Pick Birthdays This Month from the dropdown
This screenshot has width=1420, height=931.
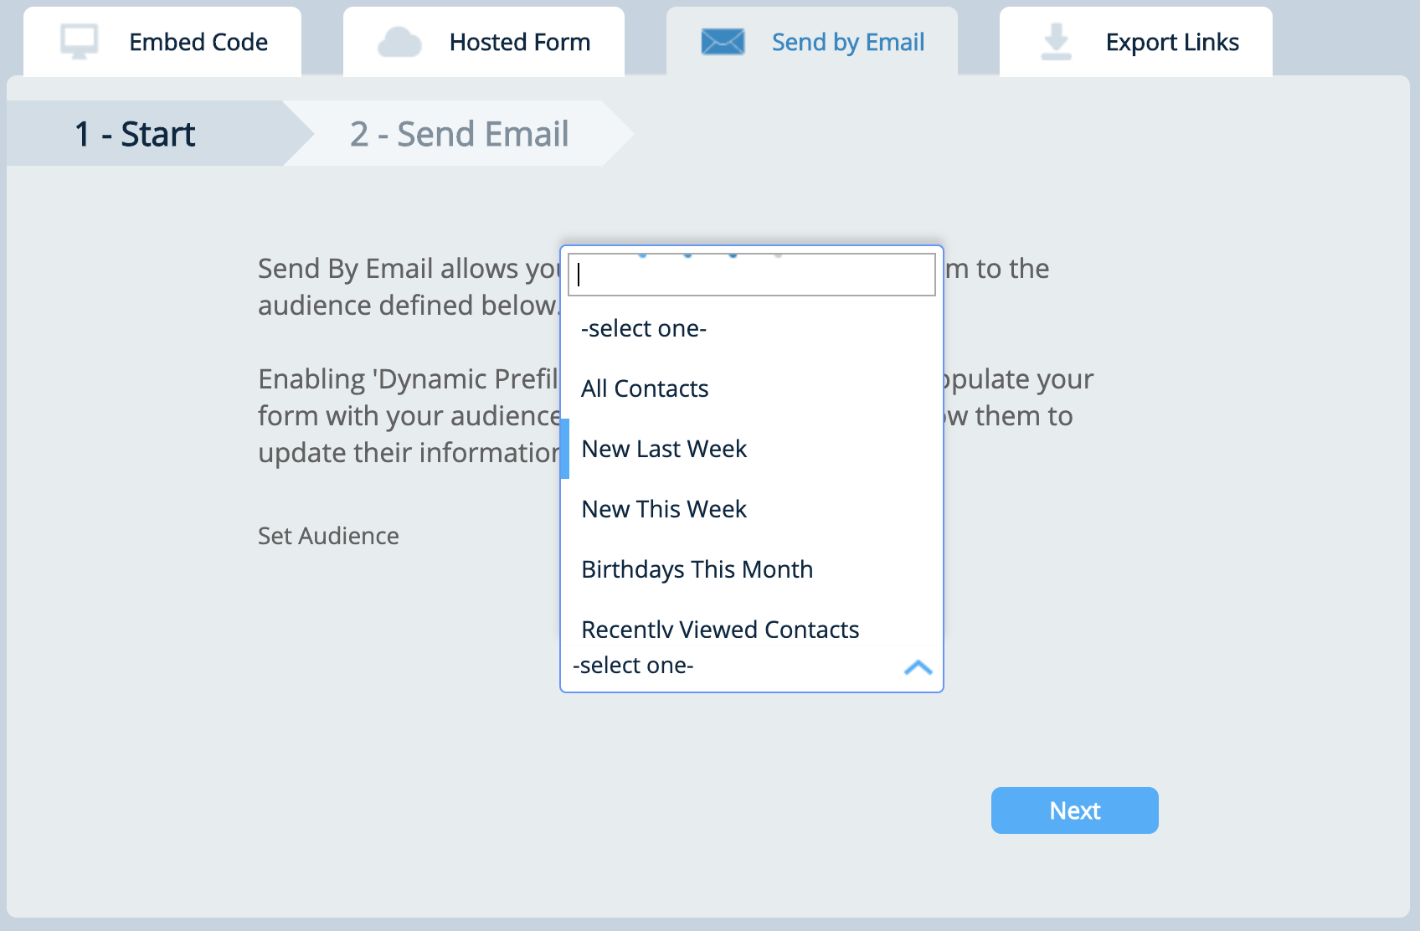(697, 568)
